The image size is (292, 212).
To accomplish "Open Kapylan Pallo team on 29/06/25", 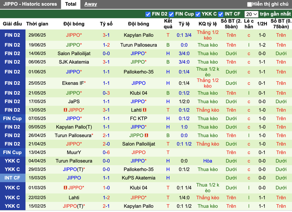I will coord(139,35).
